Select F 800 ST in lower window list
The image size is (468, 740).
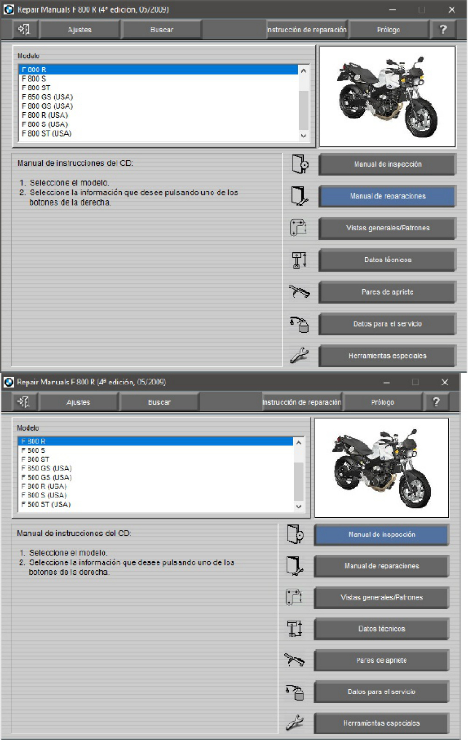tap(156, 459)
